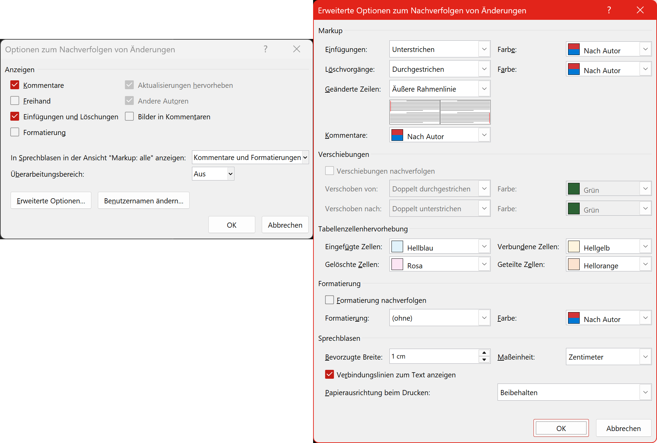This screenshot has height=443, width=657.
Task: Decrease Bevorzugte Breite with down arrow
Action: coord(484,360)
